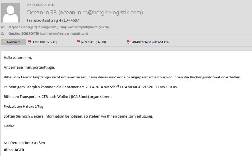Image resolution: width=252 pixels, height=156 pixels.
Task: Click sentence starting 'Sollten Sie noch weitere'
Action: [x=78, y=116]
